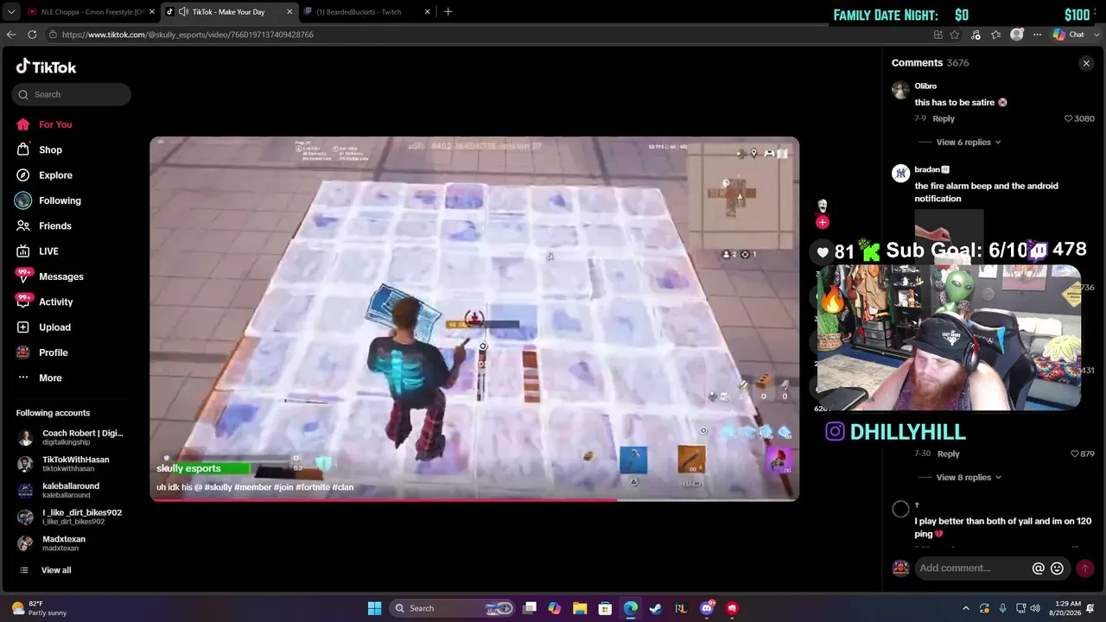Open I_like_dirt_bikes902's account
Screen dimensions: 1106x622
click(70, 517)
